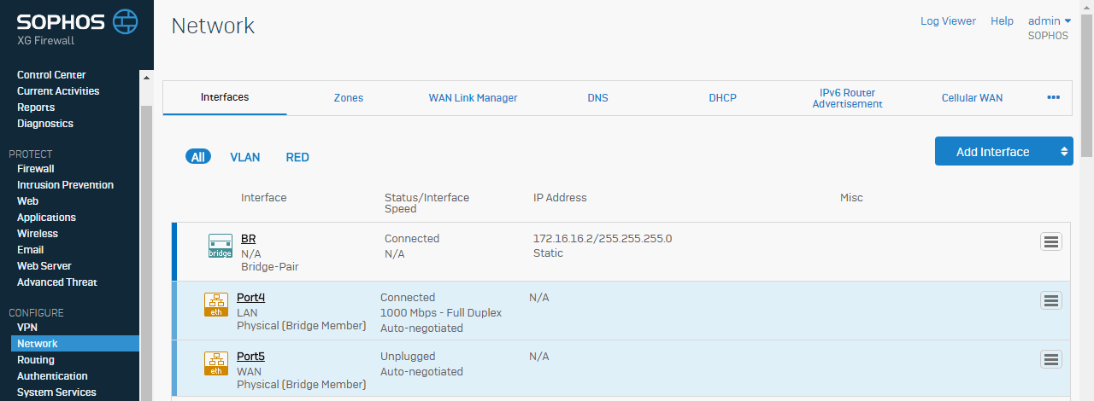Click the Port5 eth icon
Screen dimensions: 1094x401
pyautogui.click(x=216, y=363)
